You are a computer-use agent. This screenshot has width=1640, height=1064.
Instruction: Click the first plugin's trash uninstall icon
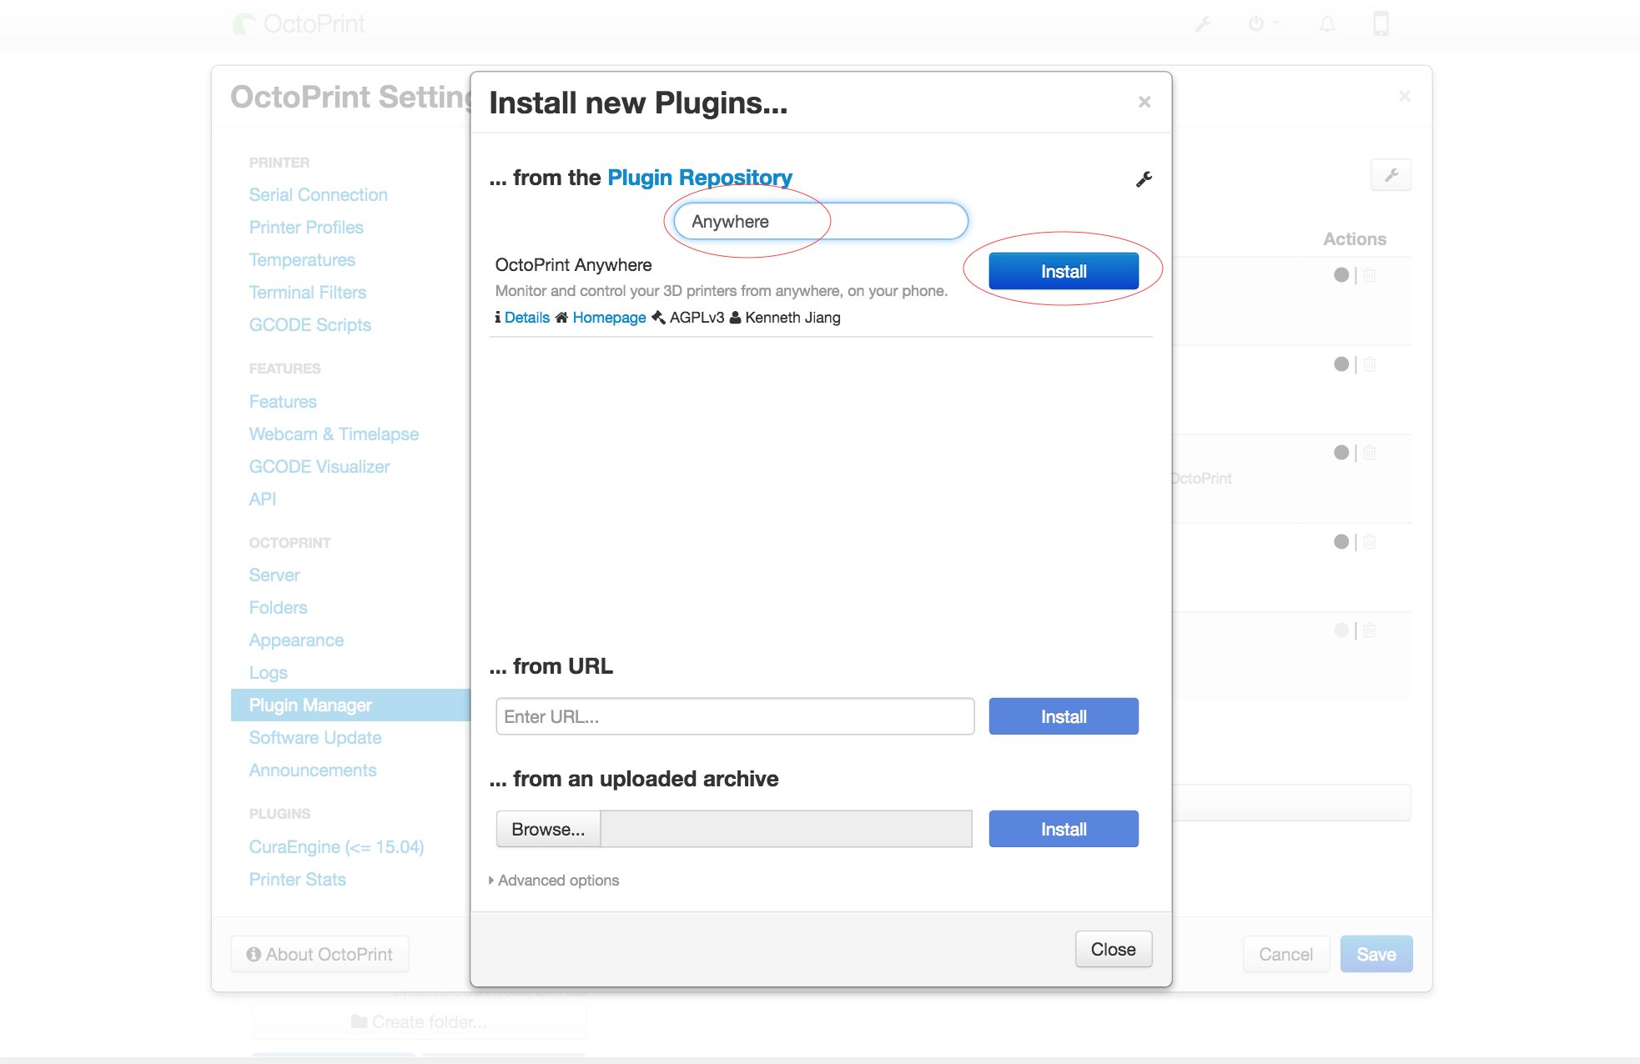(x=1369, y=274)
